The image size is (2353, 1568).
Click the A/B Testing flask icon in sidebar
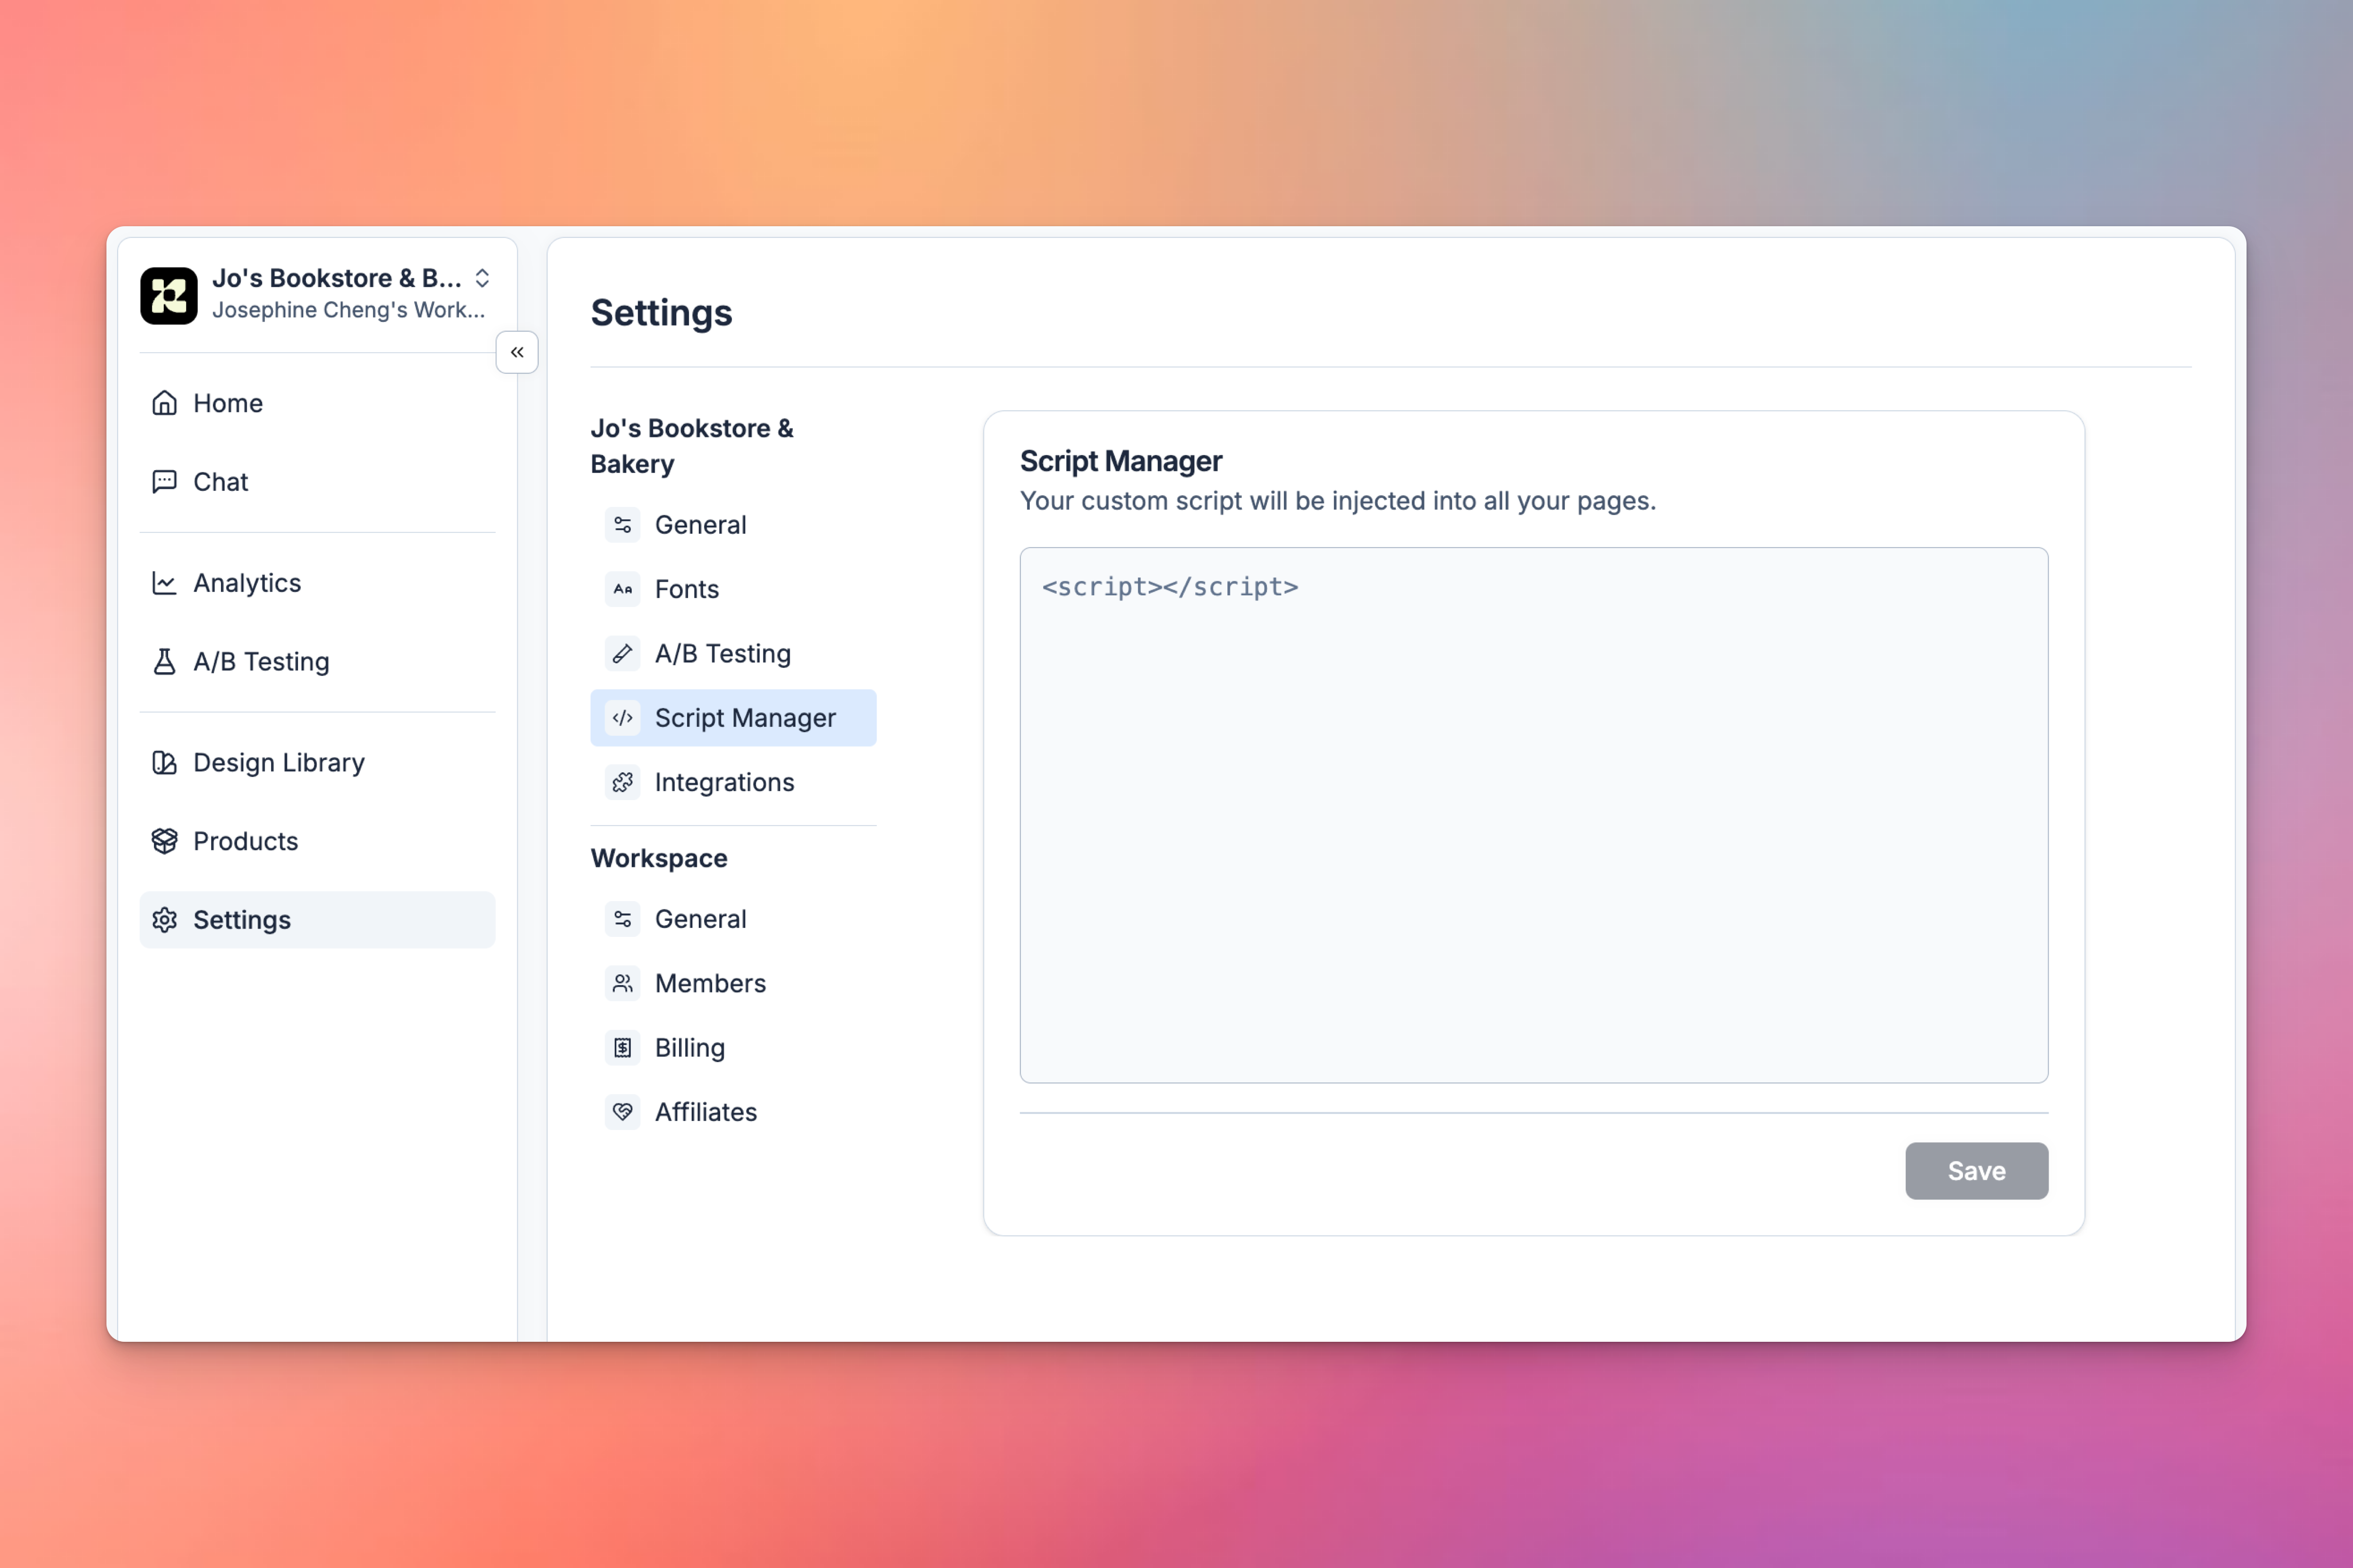pyautogui.click(x=165, y=661)
